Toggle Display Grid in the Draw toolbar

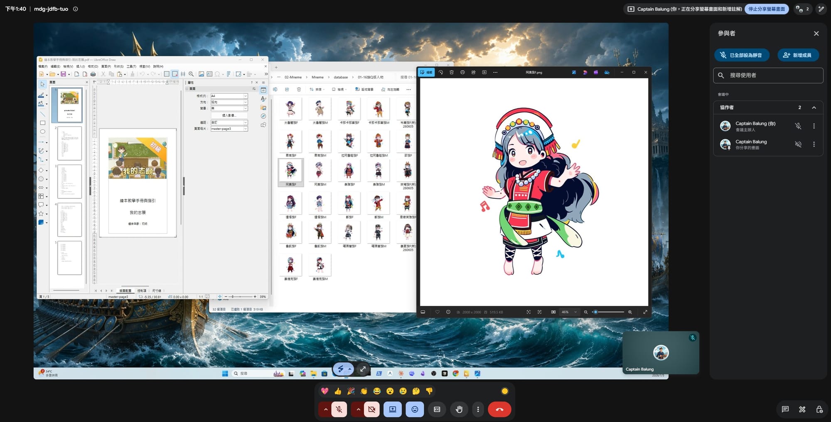[x=167, y=74]
